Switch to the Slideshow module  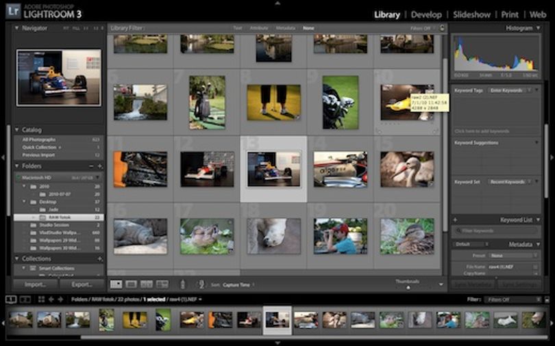click(x=471, y=15)
